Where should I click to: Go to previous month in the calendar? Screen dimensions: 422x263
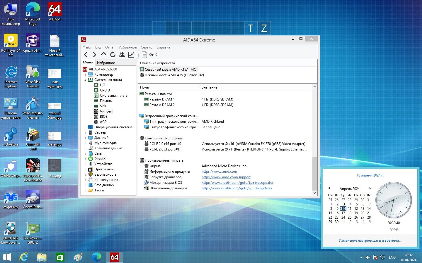point(329,188)
